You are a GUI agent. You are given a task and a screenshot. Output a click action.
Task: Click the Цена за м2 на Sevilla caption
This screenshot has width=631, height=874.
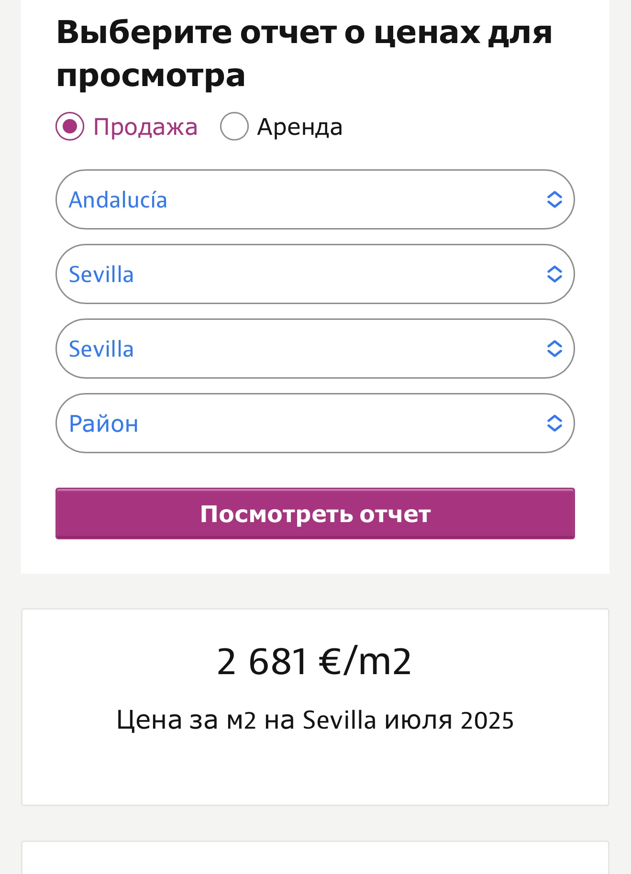coord(315,720)
